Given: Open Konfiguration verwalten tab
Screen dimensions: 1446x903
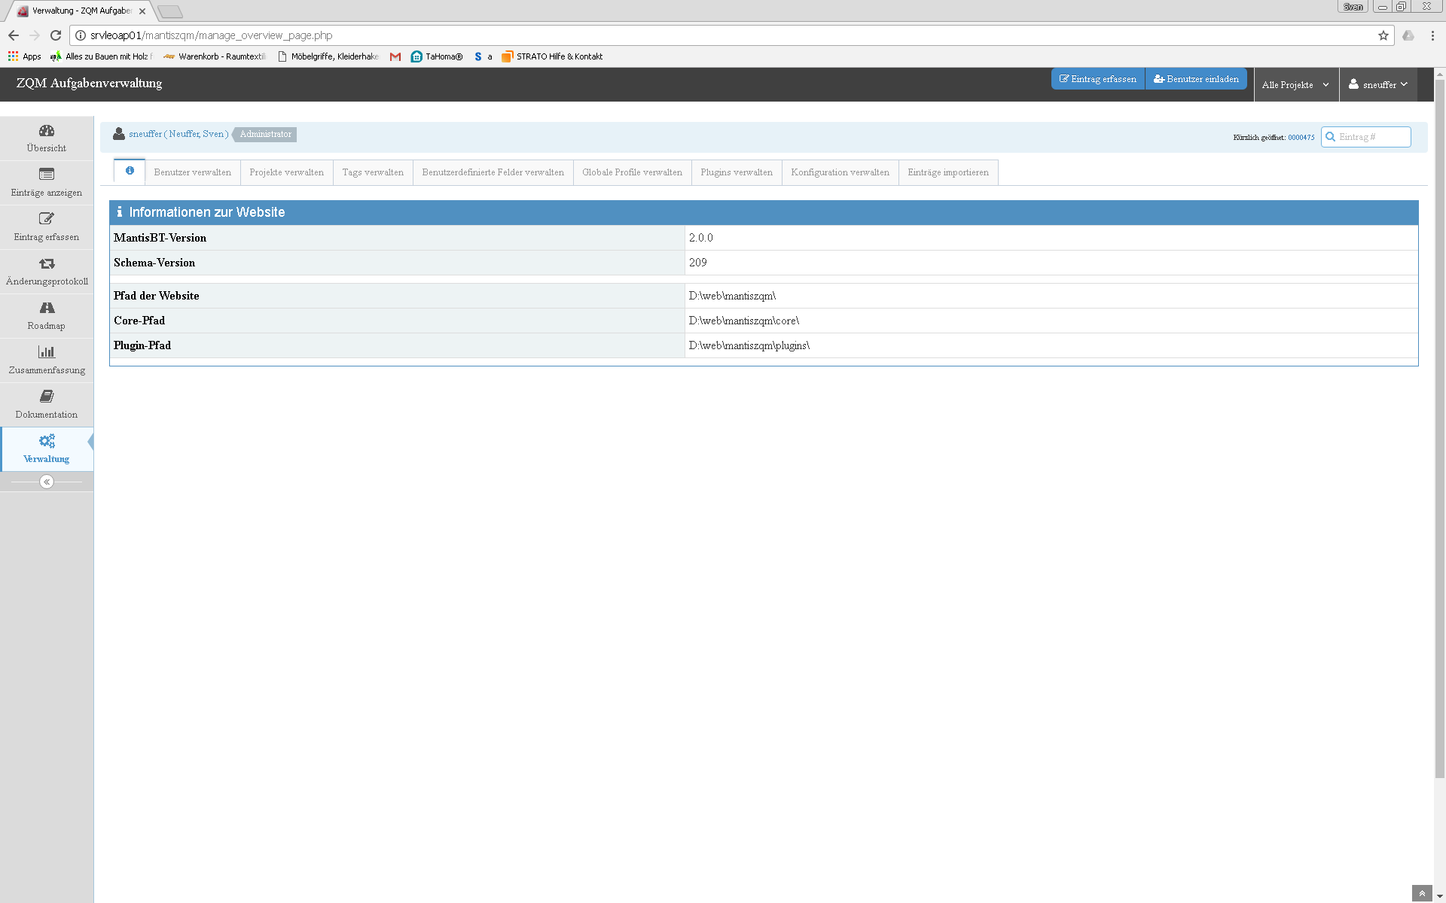Looking at the screenshot, I should click(840, 172).
